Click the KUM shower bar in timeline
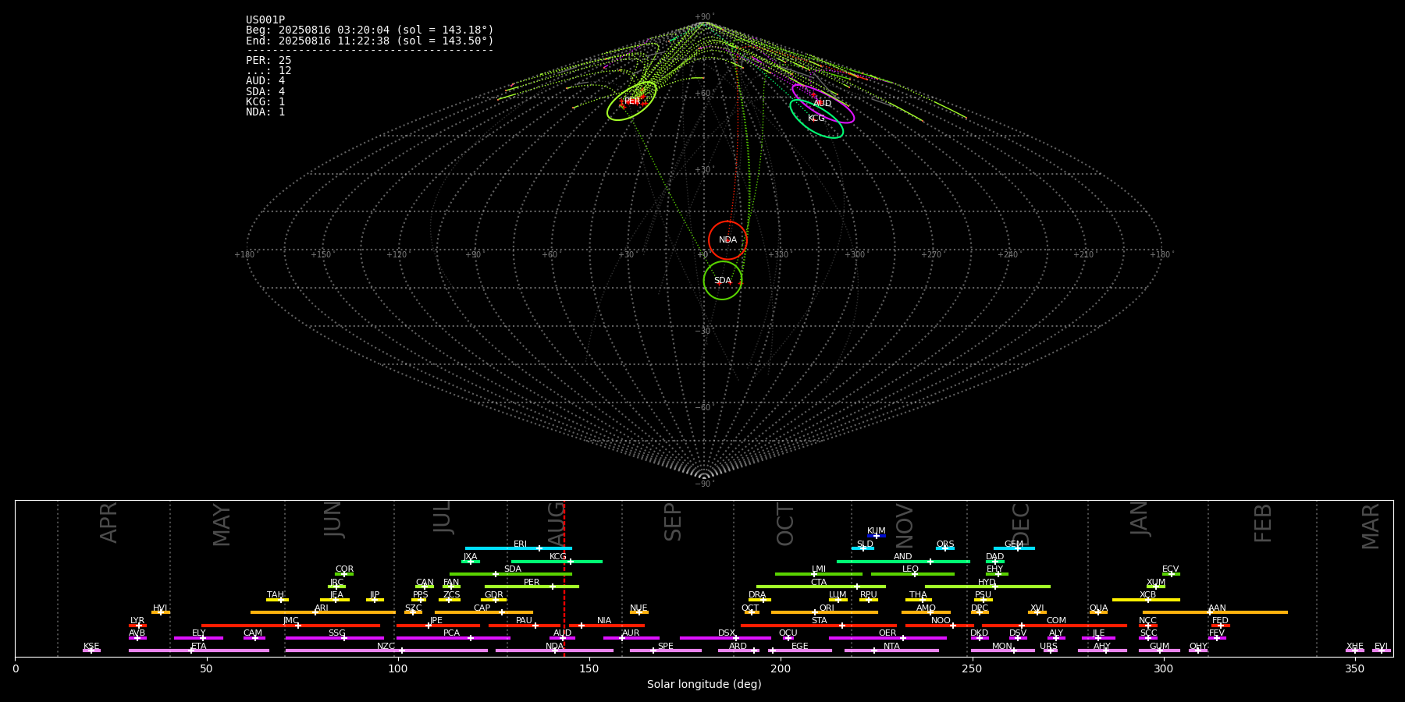1405x702 pixels. click(x=877, y=536)
